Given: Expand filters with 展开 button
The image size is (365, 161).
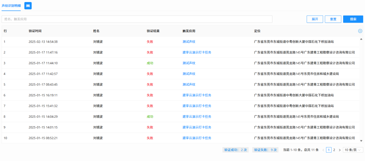Looking at the screenshot, I should (x=315, y=19).
